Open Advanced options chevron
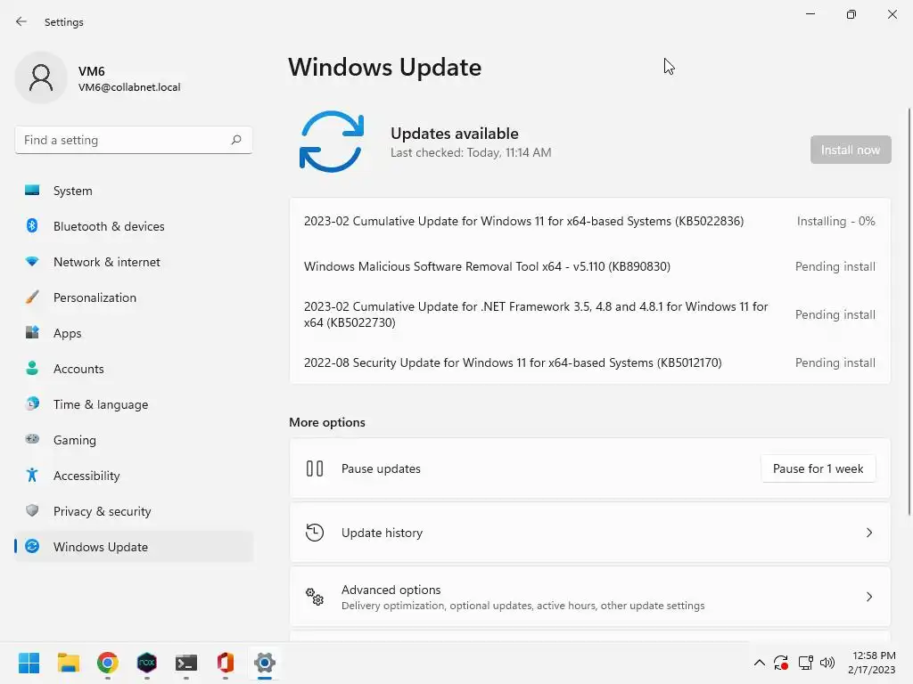The height and width of the screenshot is (684, 913). coord(868,596)
